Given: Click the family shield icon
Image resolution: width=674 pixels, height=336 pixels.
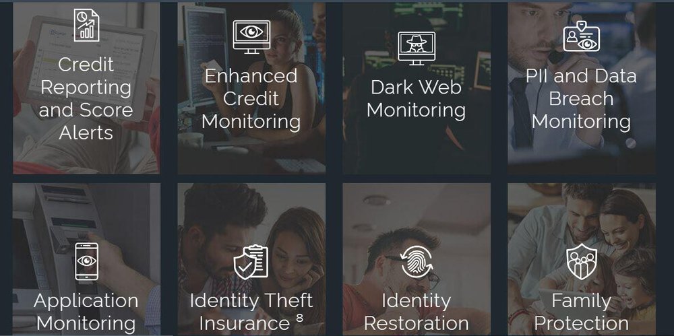Looking at the screenshot, I should [x=581, y=262].
